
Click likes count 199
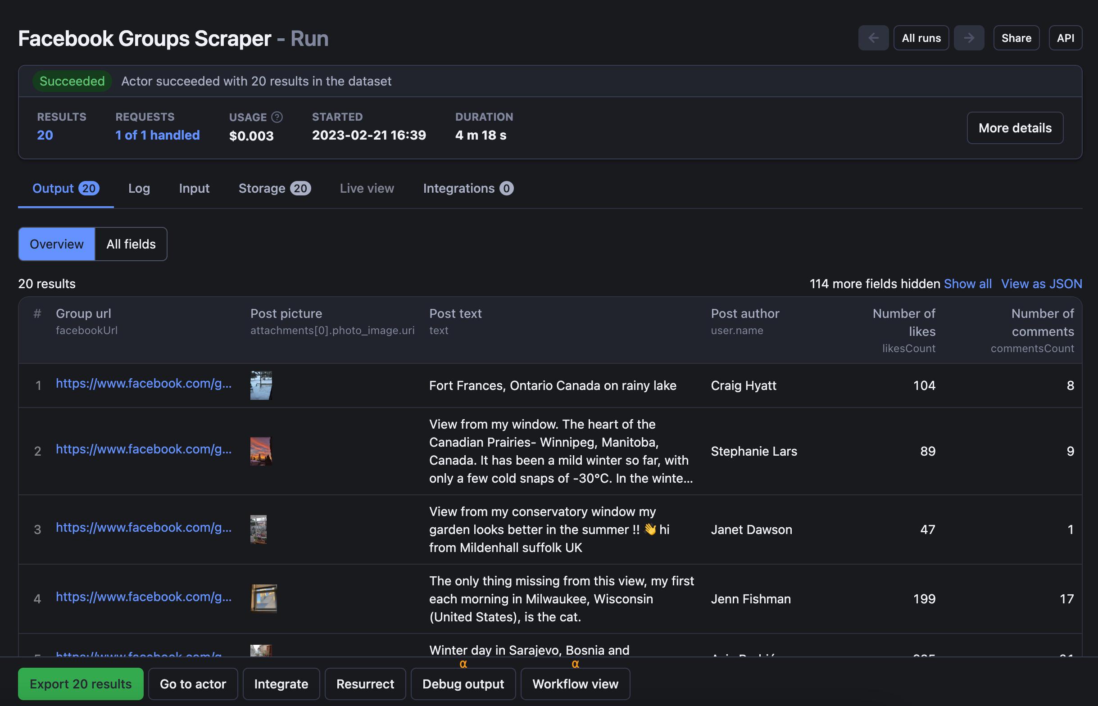click(x=924, y=599)
